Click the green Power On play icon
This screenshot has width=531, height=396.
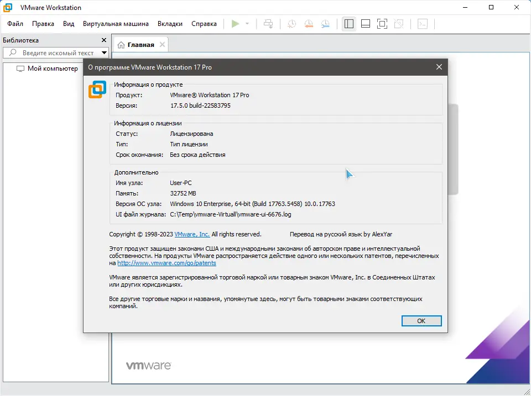(236, 24)
